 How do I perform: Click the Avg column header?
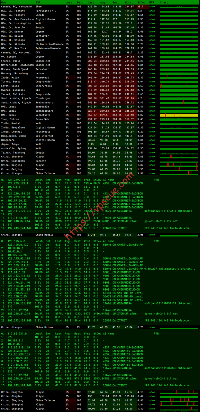(103, 2)
